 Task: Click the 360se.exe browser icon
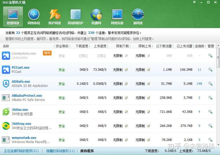coord(6,112)
